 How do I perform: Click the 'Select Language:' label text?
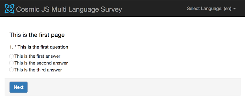(205, 9)
